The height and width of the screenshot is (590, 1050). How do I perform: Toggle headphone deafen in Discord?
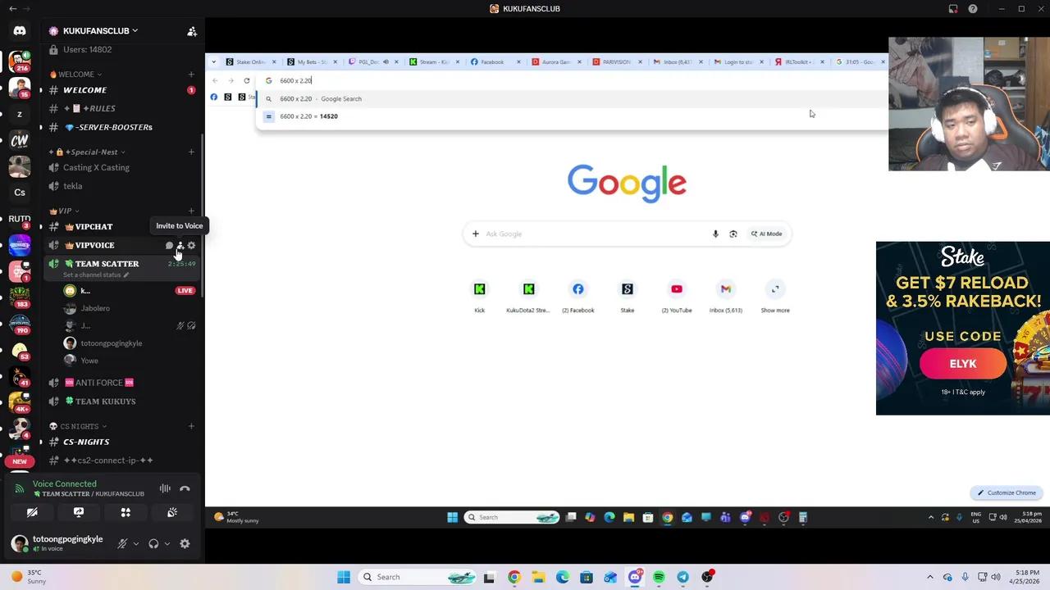click(x=153, y=543)
